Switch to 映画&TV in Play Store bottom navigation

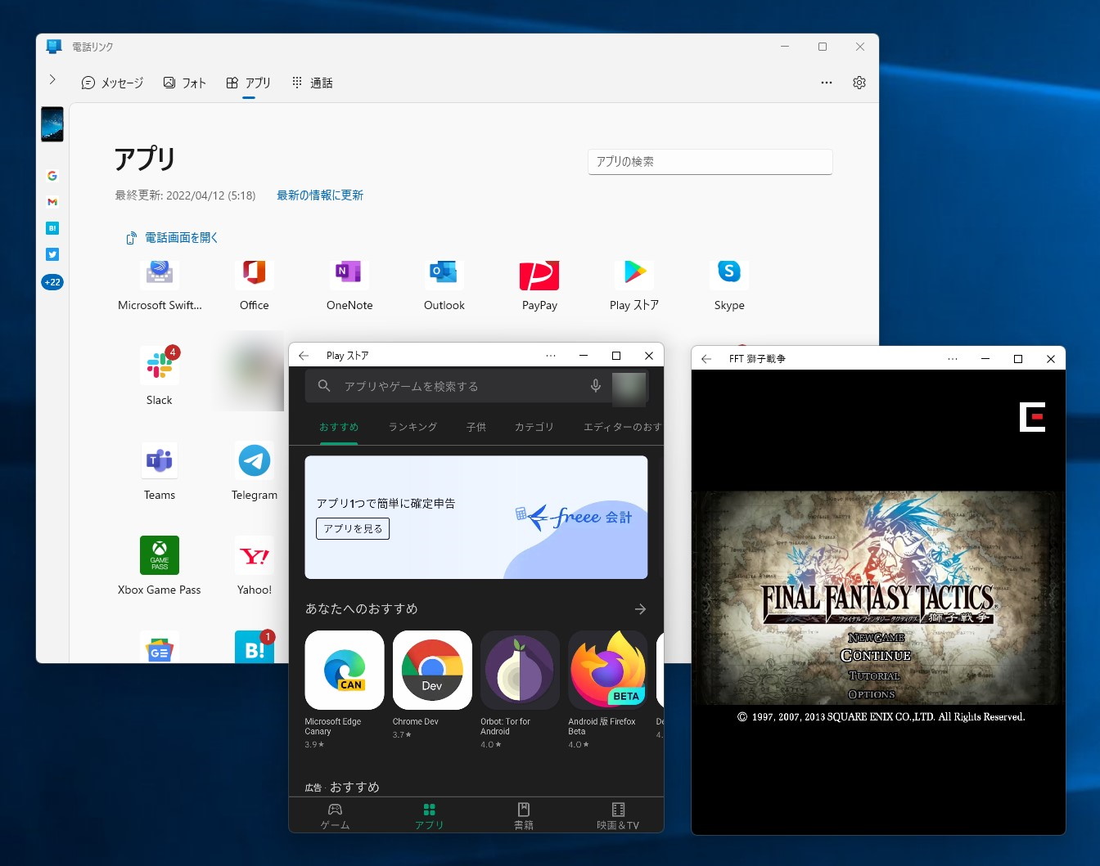point(618,816)
